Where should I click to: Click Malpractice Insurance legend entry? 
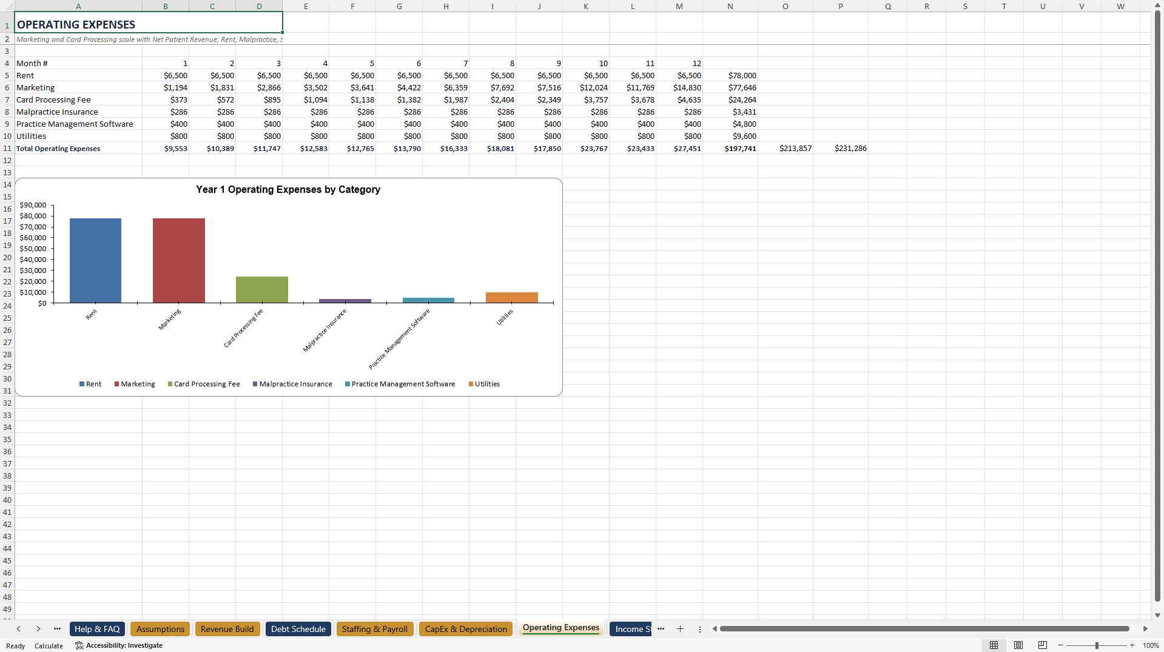(x=292, y=384)
